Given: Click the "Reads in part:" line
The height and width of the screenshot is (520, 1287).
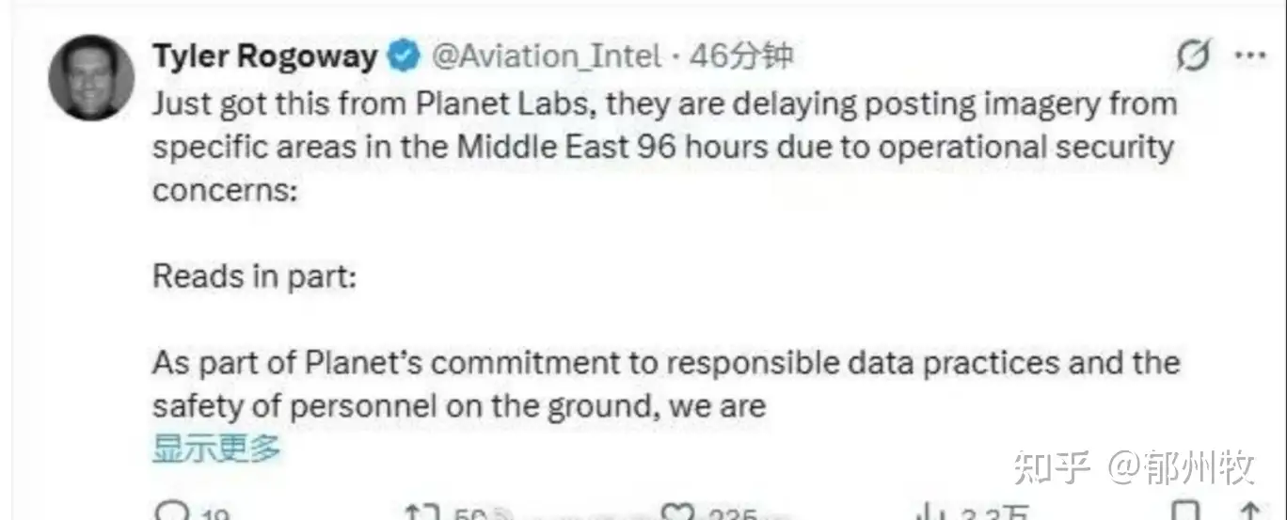Looking at the screenshot, I should (x=254, y=276).
